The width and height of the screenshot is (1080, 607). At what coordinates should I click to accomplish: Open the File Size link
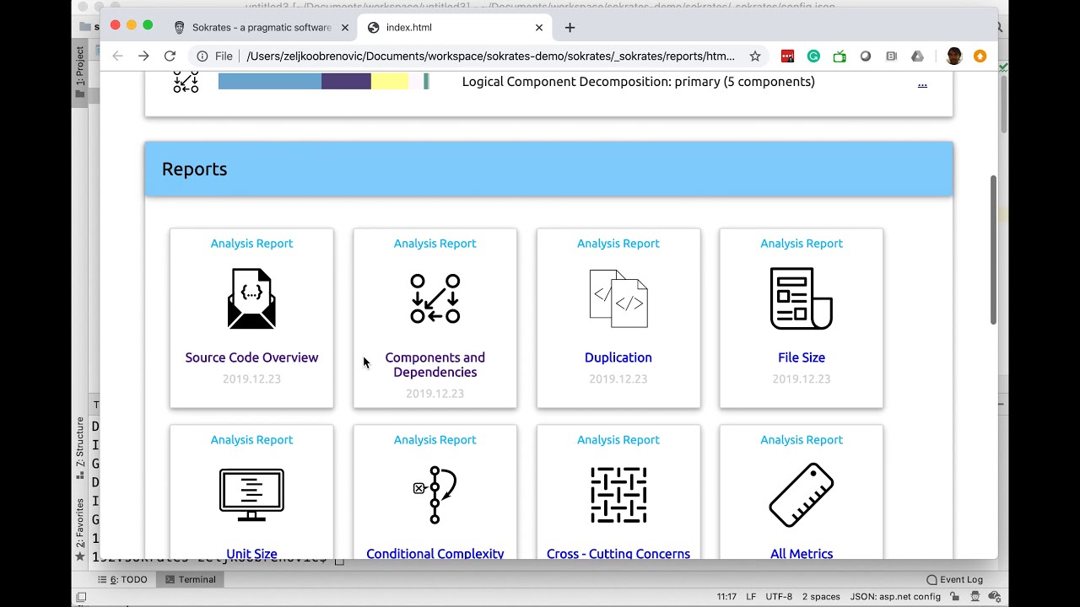pos(802,357)
